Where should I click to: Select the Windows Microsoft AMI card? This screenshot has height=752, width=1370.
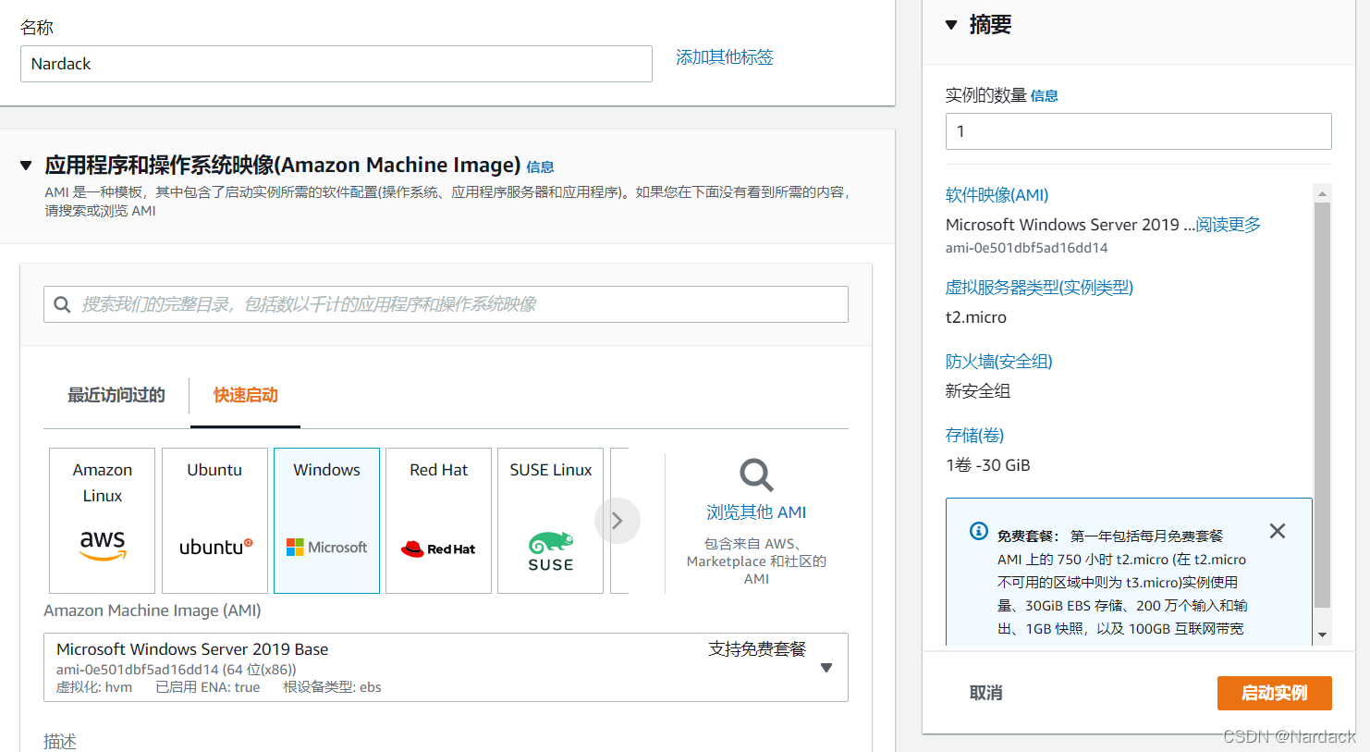tap(326, 521)
